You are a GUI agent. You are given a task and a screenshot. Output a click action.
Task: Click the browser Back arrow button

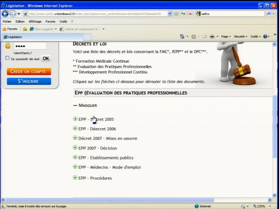(x=5, y=14)
